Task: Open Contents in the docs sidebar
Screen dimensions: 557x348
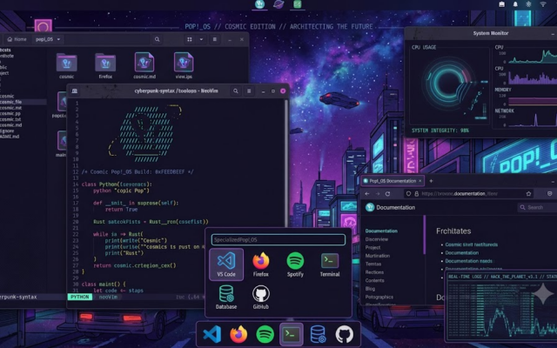Action: [x=374, y=280]
